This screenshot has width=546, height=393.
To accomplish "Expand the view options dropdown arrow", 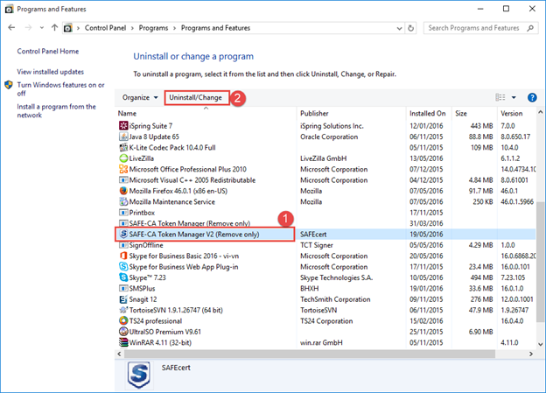I will point(514,97).
